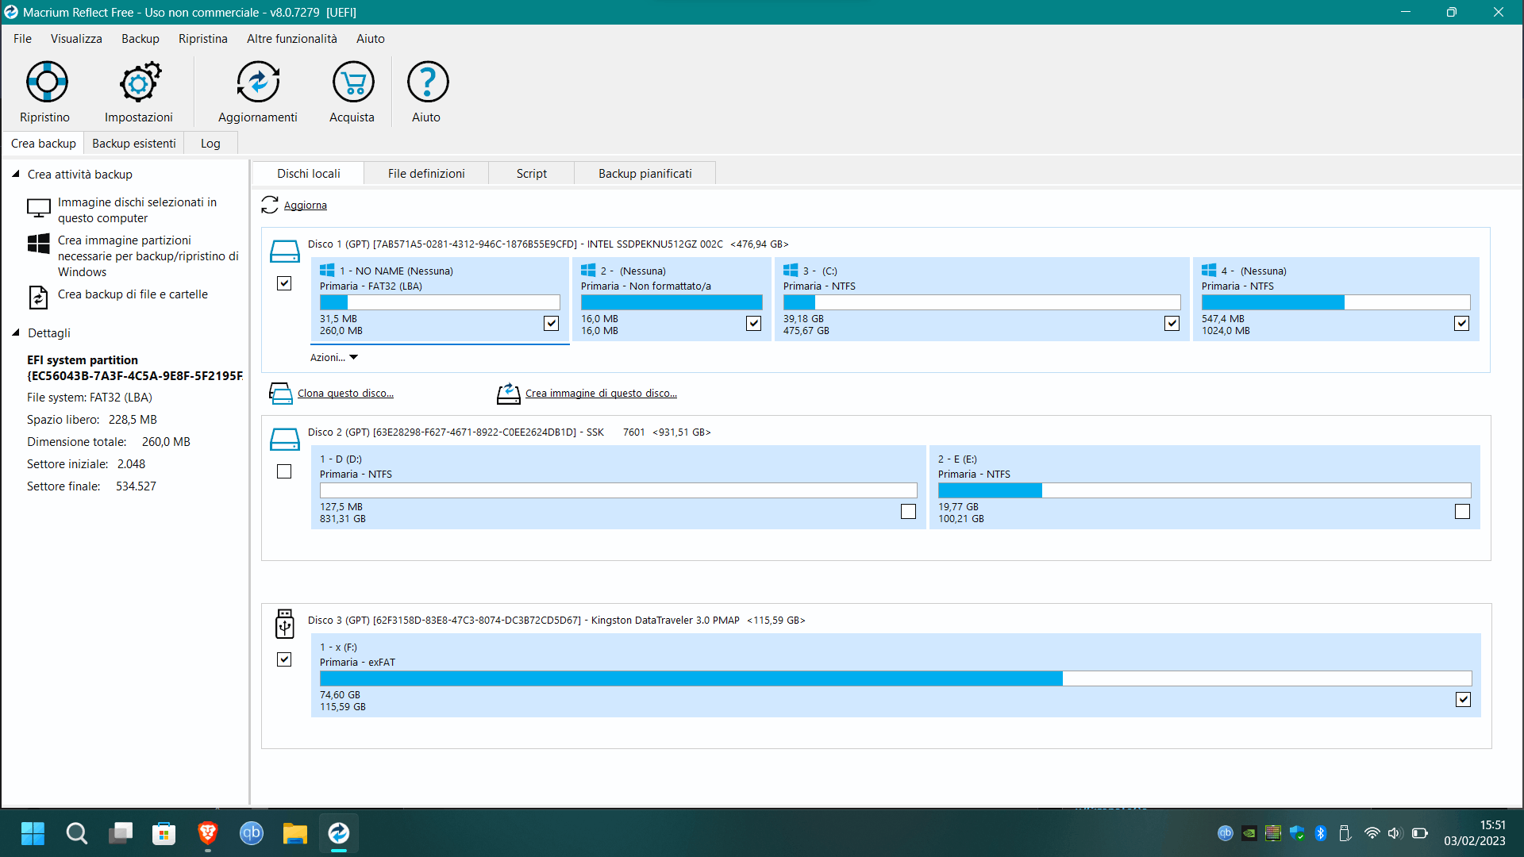Click Windows flag icon on partition 3 (C:)
1524x857 pixels.
[791, 271]
